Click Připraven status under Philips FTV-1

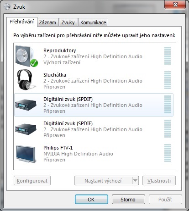tap(54, 160)
